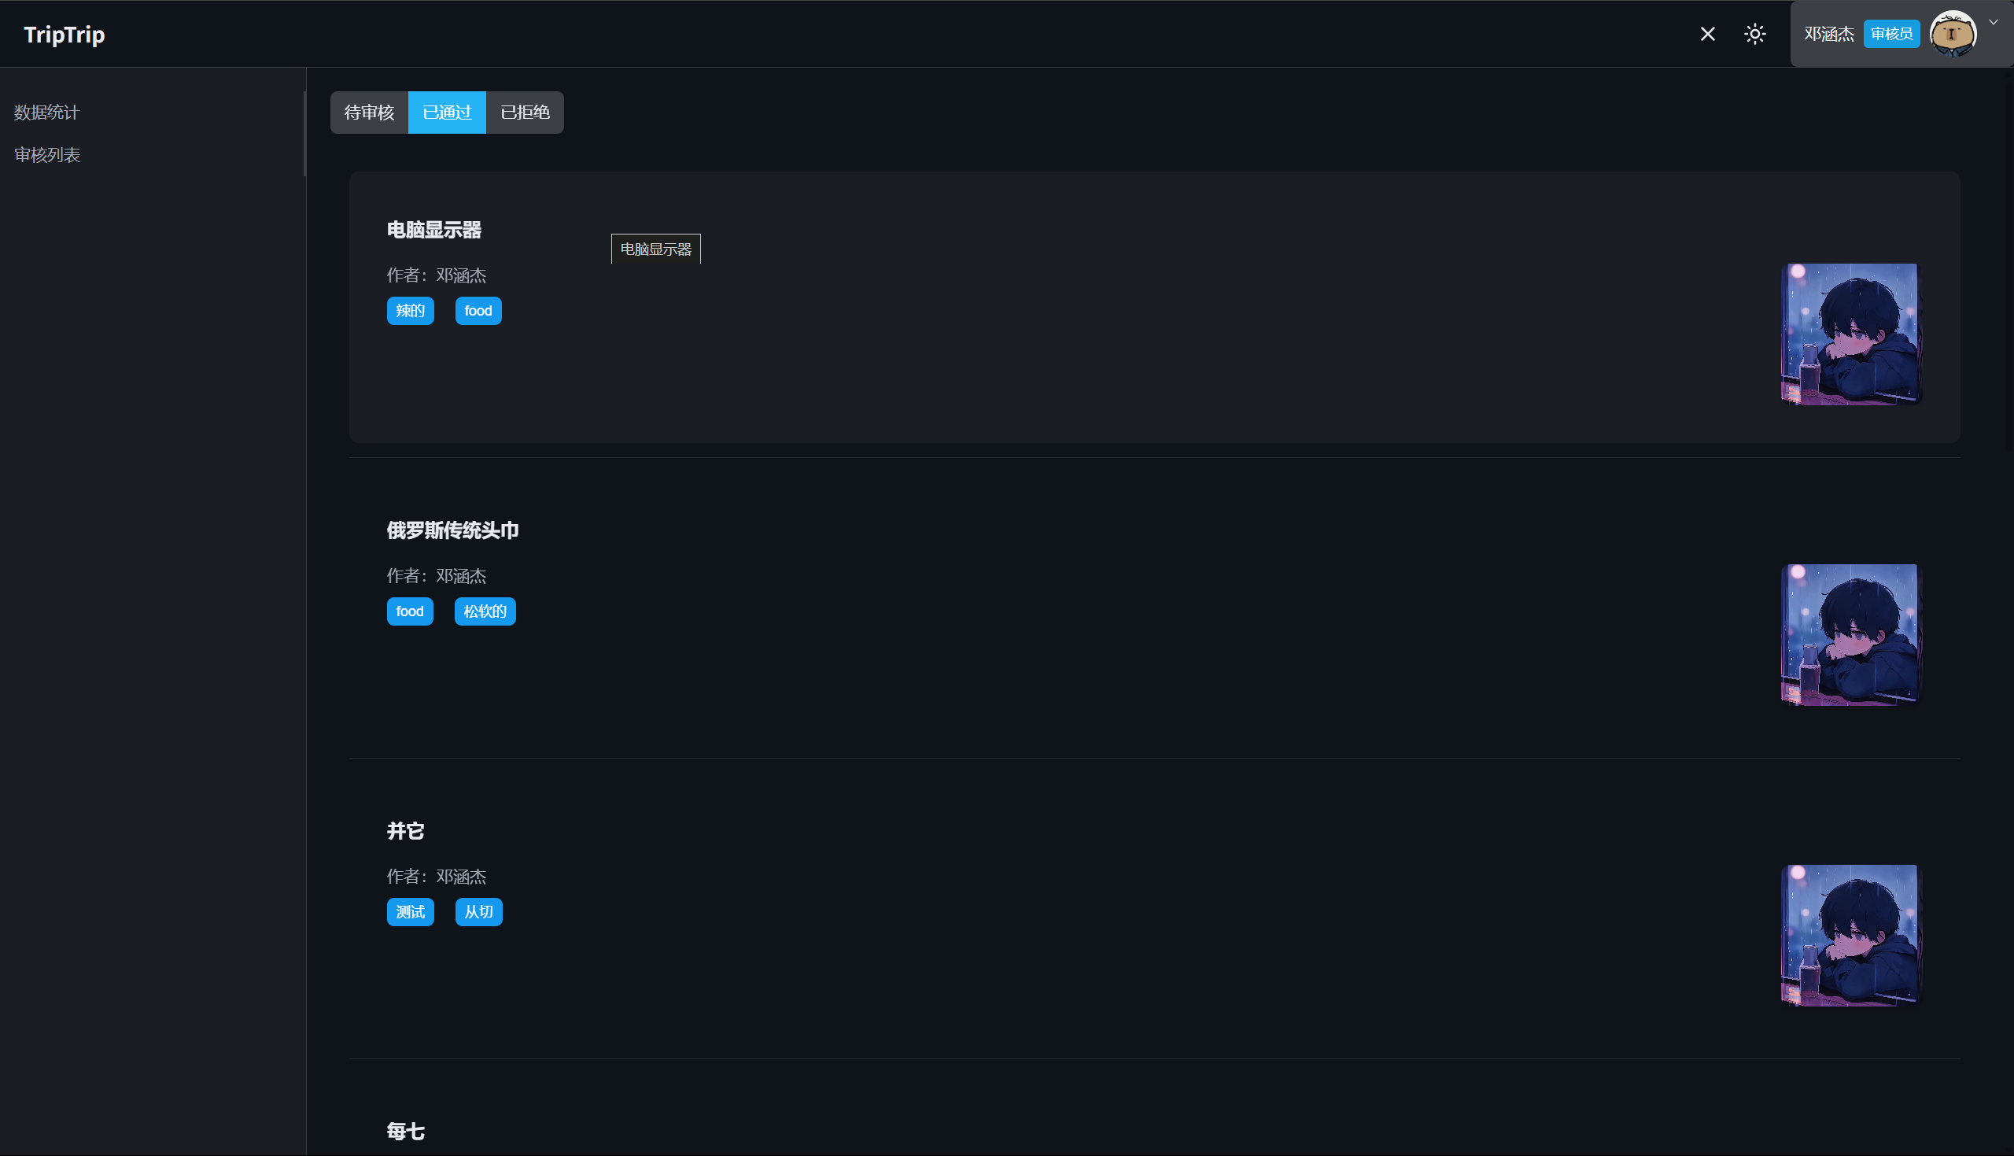Click the TripTrip logo
Screen dimensions: 2014x1156
point(65,34)
